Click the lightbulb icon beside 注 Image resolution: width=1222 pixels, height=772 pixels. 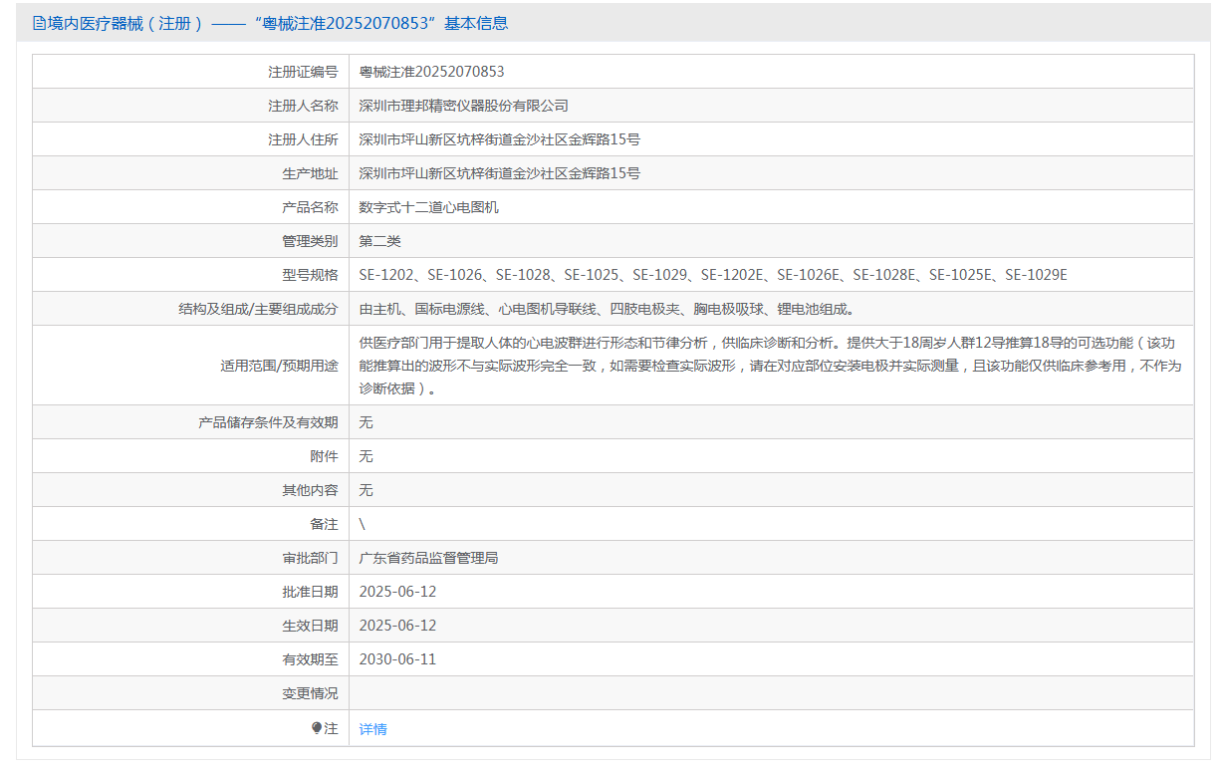pyautogui.click(x=317, y=728)
